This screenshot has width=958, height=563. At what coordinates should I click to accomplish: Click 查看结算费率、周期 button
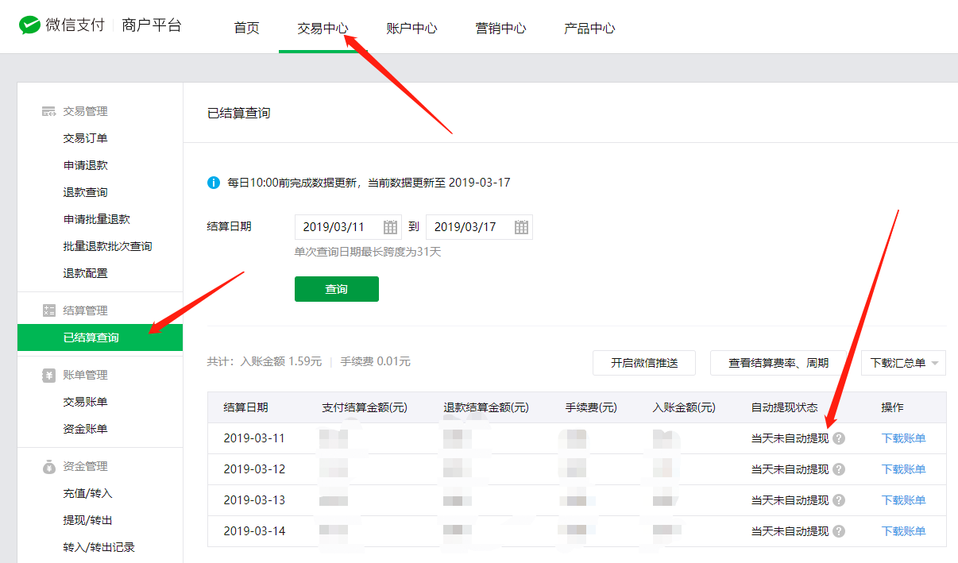pyautogui.click(x=778, y=363)
